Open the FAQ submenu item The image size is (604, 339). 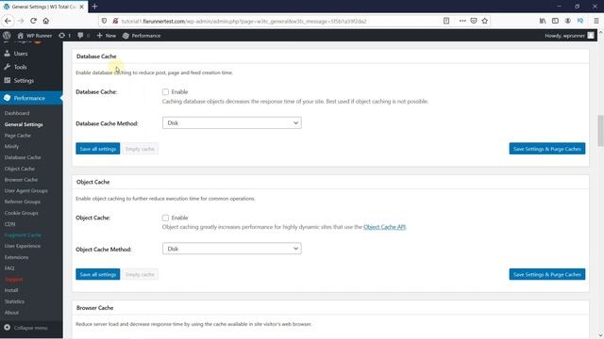click(9, 267)
